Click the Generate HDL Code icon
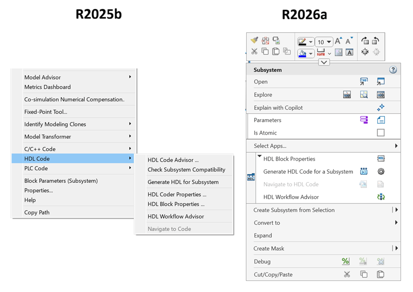 pos(364,171)
